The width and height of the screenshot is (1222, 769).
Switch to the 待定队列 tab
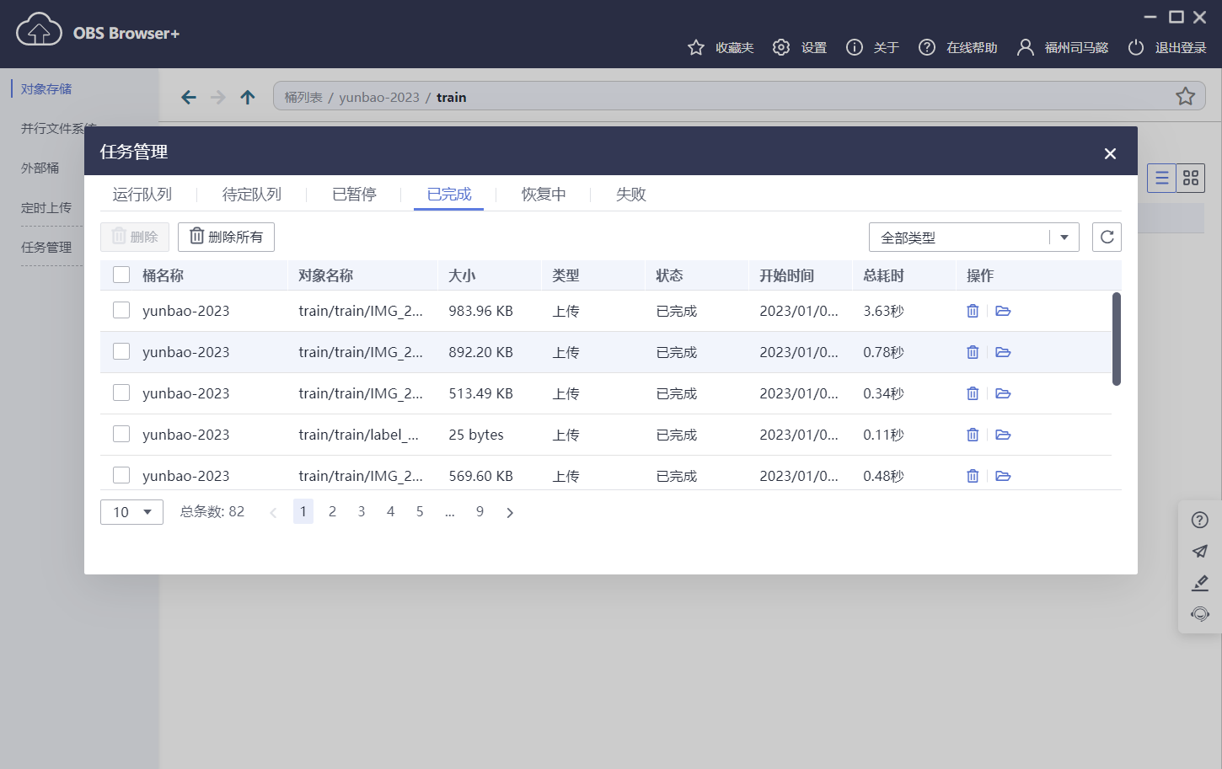click(252, 195)
